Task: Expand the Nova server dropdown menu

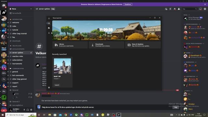Action: click(x=31, y=9)
